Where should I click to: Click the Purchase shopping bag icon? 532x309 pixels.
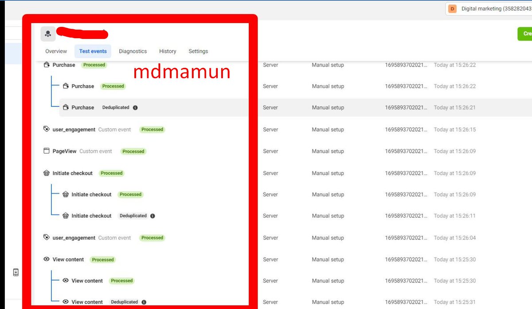47,65
